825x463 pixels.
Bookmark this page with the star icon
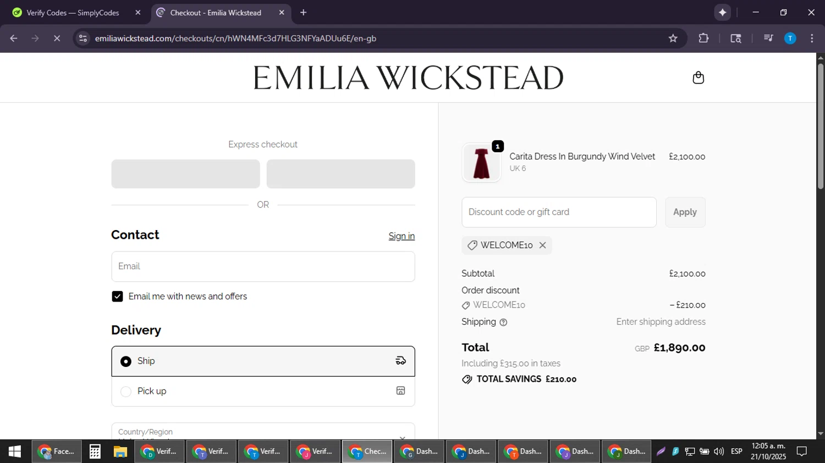tap(673, 38)
